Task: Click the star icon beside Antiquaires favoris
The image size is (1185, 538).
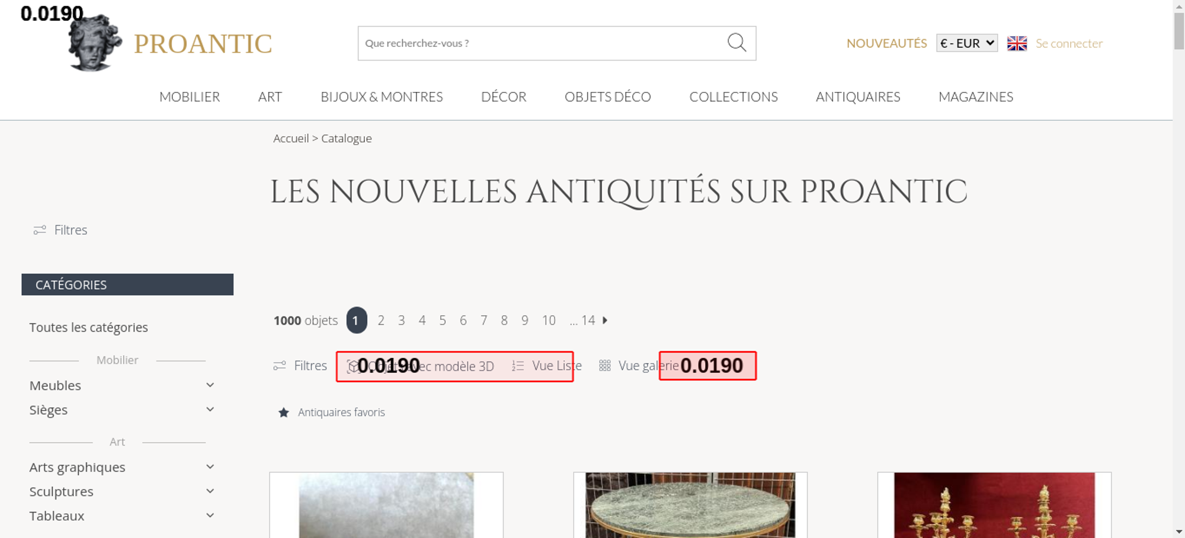Action: click(284, 412)
